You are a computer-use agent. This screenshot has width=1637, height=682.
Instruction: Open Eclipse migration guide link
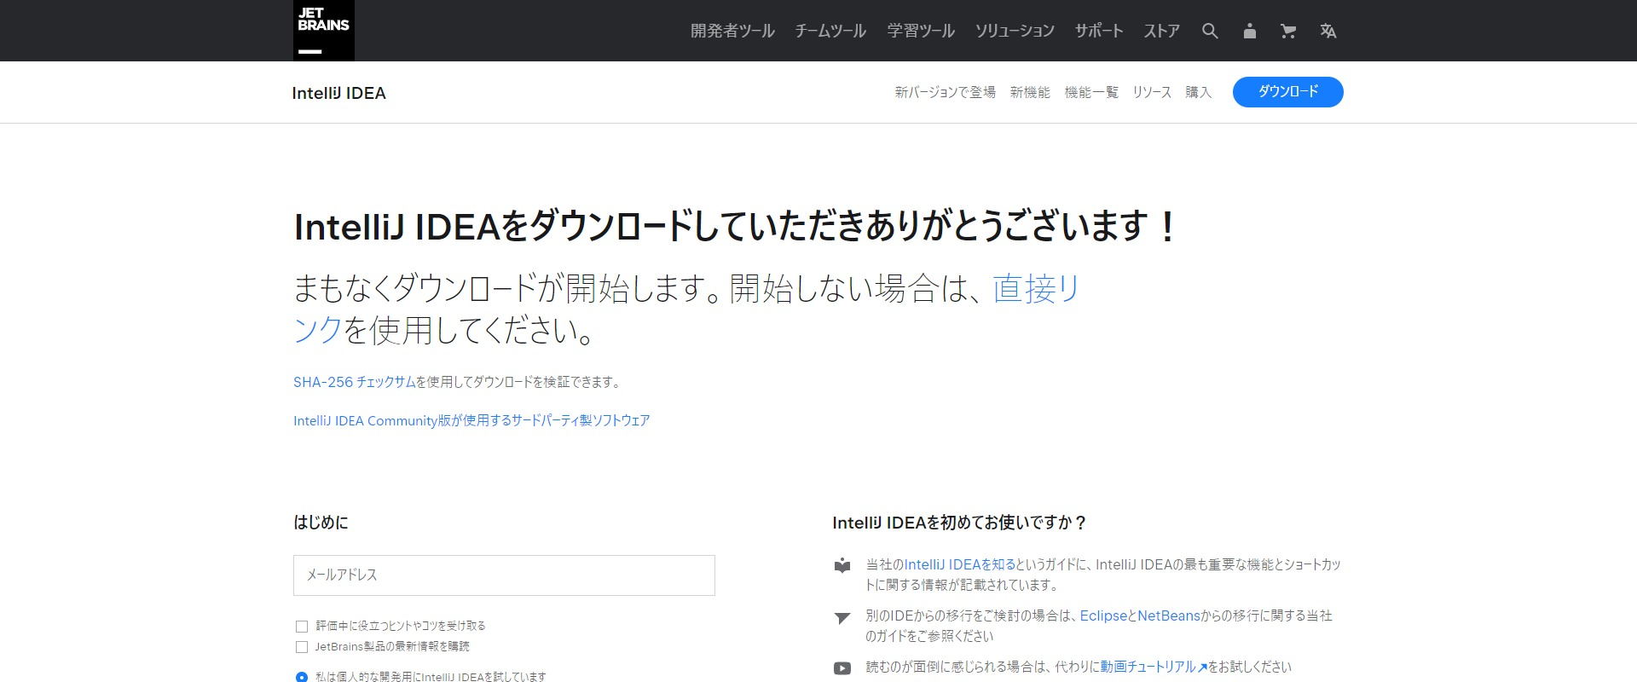coord(1103,616)
